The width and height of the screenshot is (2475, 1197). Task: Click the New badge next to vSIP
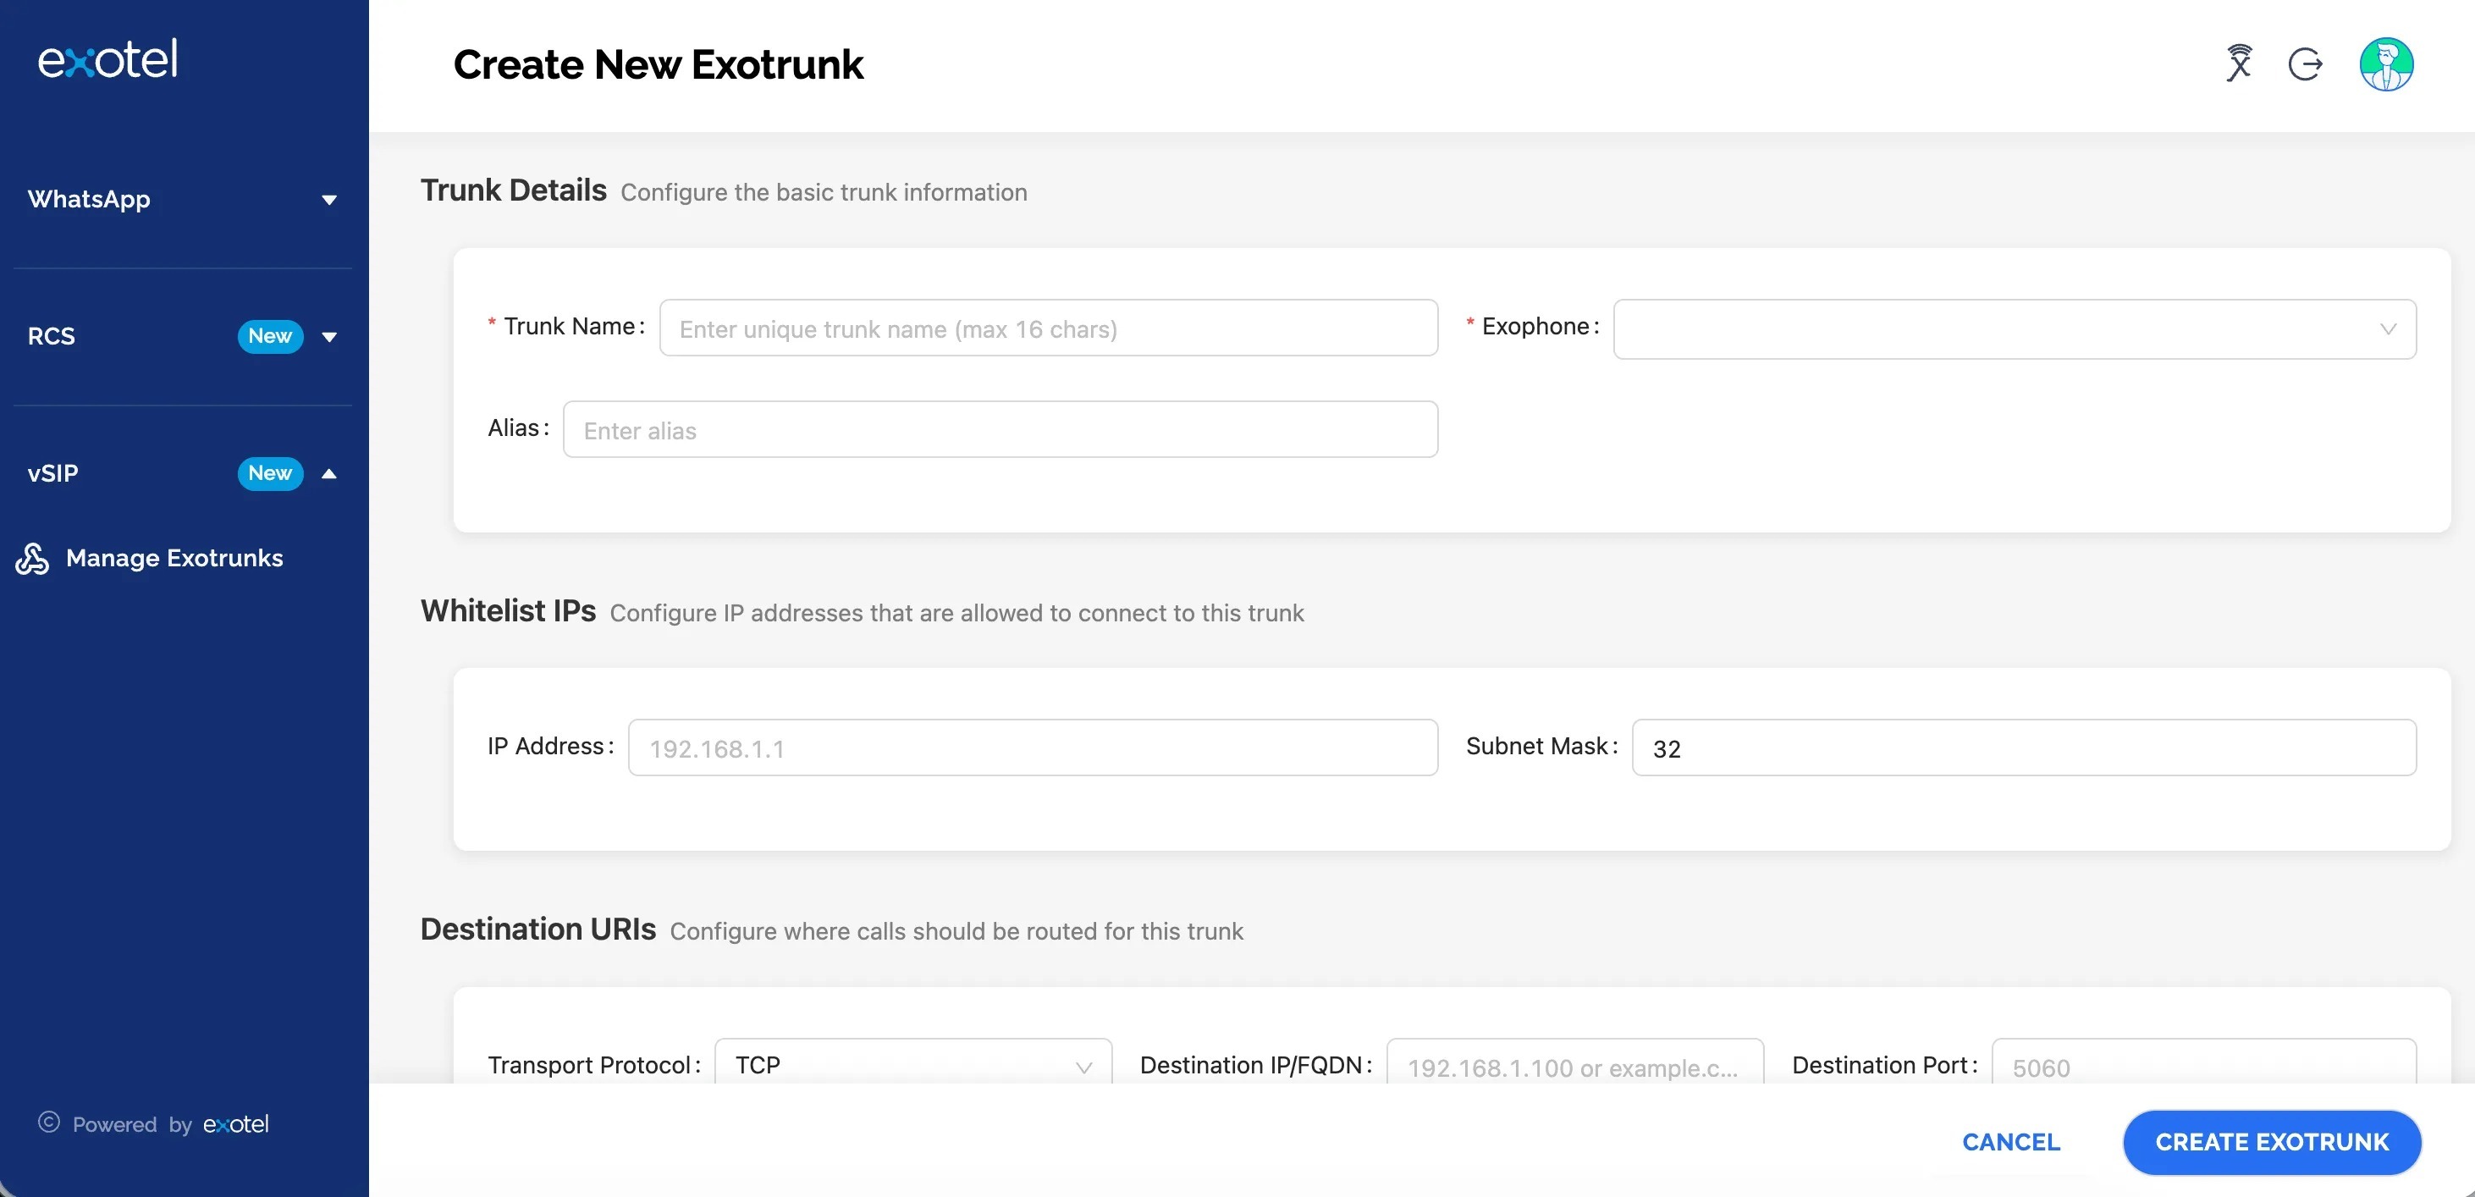click(270, 472)
